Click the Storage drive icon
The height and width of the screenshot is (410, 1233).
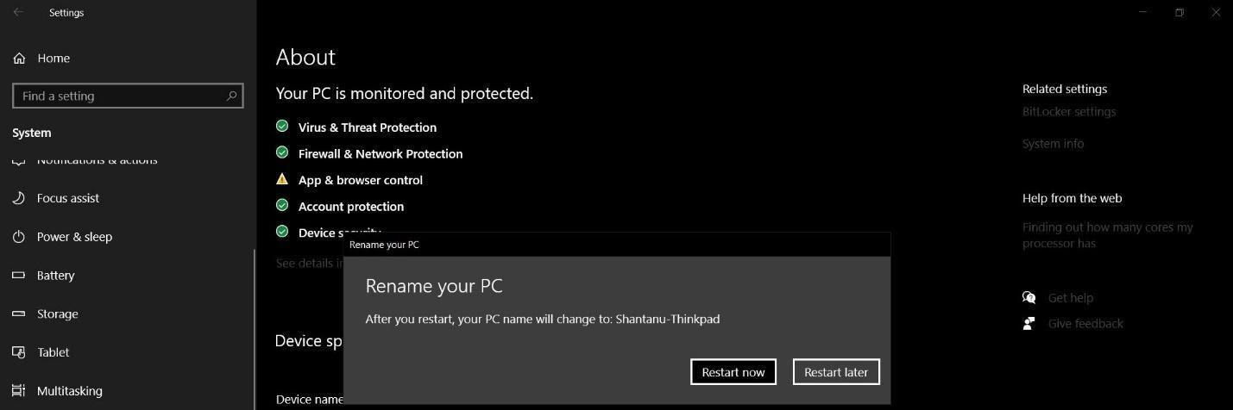click(19, 314)
